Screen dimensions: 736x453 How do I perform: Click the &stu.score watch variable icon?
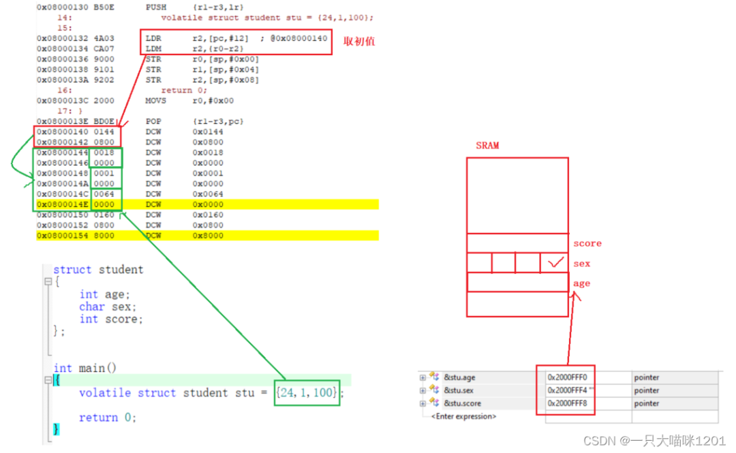pos(433,403)
